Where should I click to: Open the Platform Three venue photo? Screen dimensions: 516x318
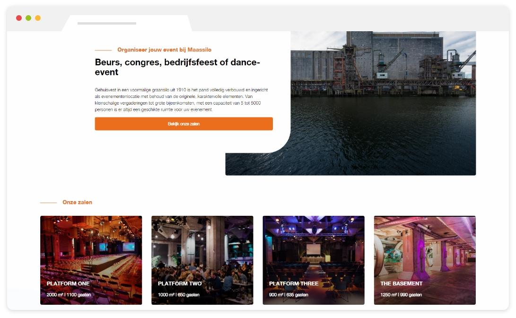coord(313,246)
